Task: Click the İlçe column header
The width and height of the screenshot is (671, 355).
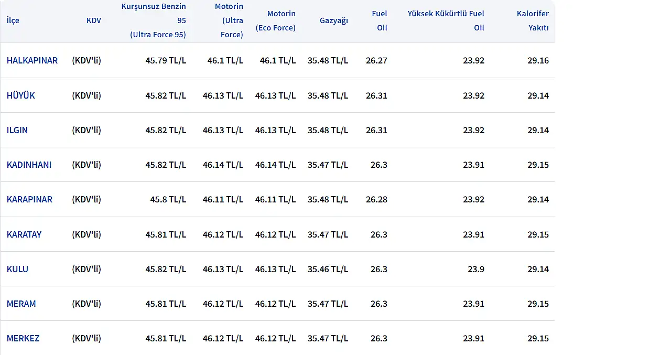Action: (13, 20)
